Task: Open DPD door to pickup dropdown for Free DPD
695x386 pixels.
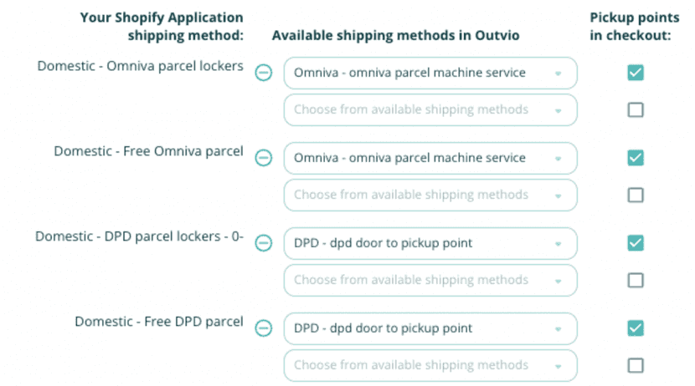Action: (x=430, y=329)
